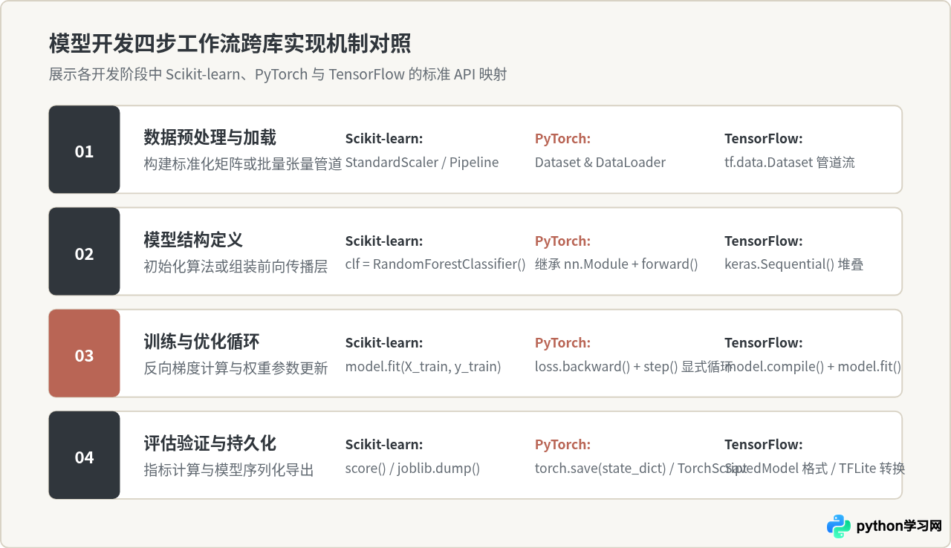This screenshot has height=548, width=951.
Task: Select the subtitle mentioning 标准 API 映射
Action: pos(278,75)
